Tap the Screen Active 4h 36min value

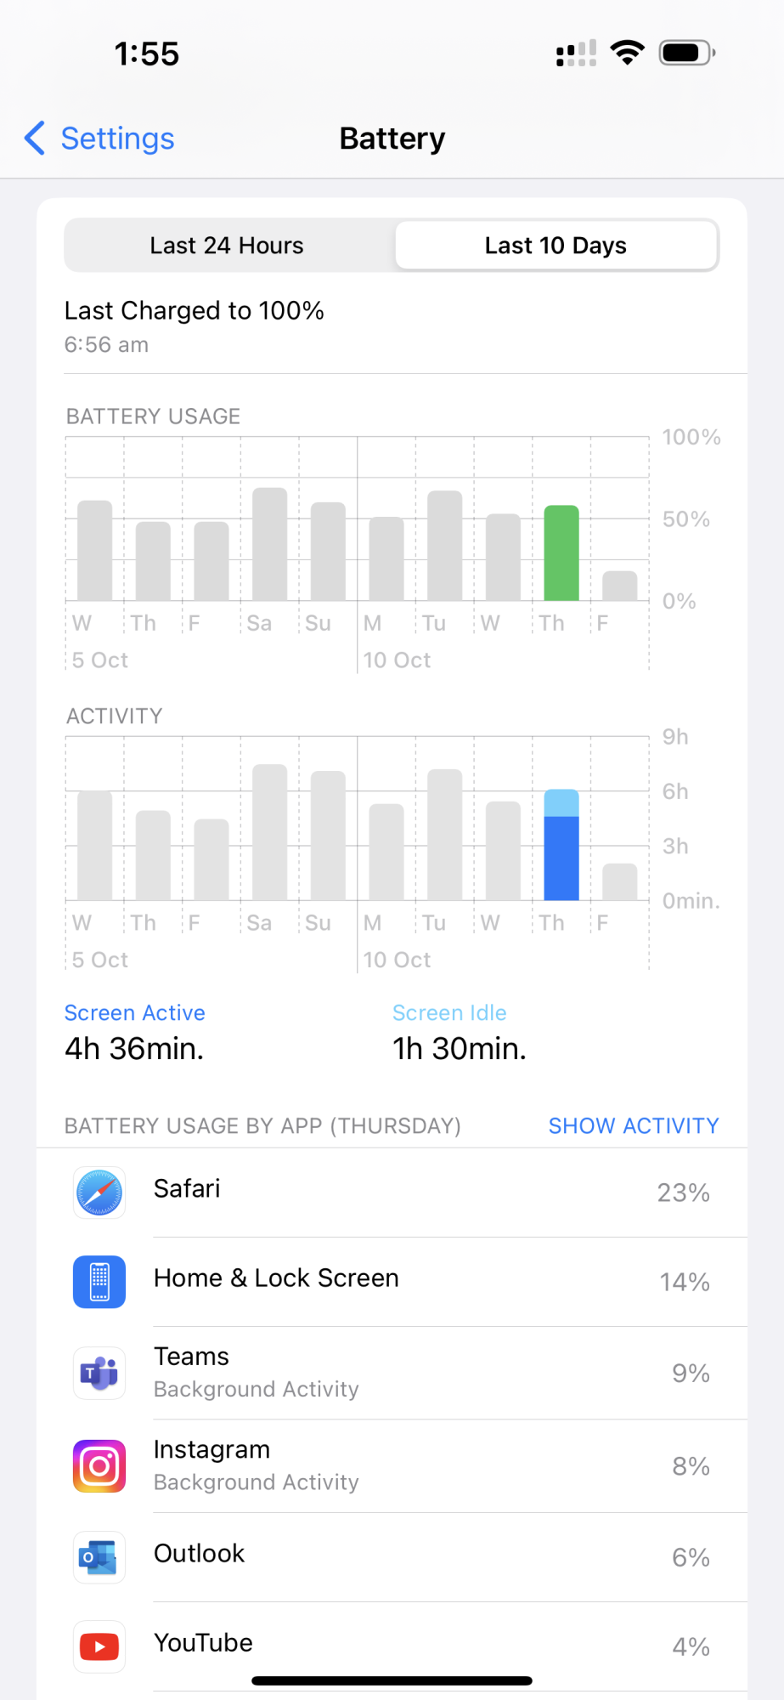[x=134, y=1049]
